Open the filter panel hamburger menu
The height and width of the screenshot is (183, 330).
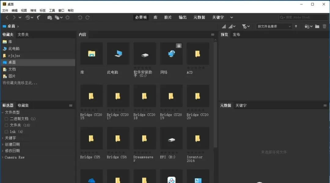[x=71, y=106]
